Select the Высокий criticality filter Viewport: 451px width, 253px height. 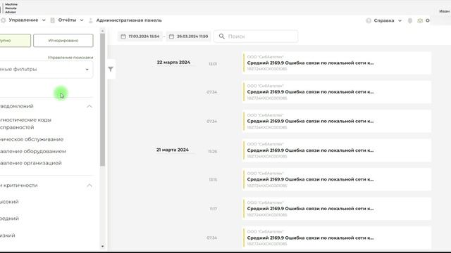[x=9, y=202]
